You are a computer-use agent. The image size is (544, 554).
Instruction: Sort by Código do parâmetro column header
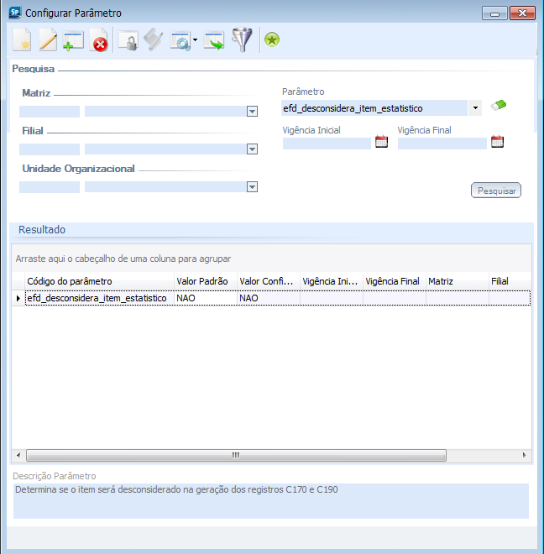(100, 281)
